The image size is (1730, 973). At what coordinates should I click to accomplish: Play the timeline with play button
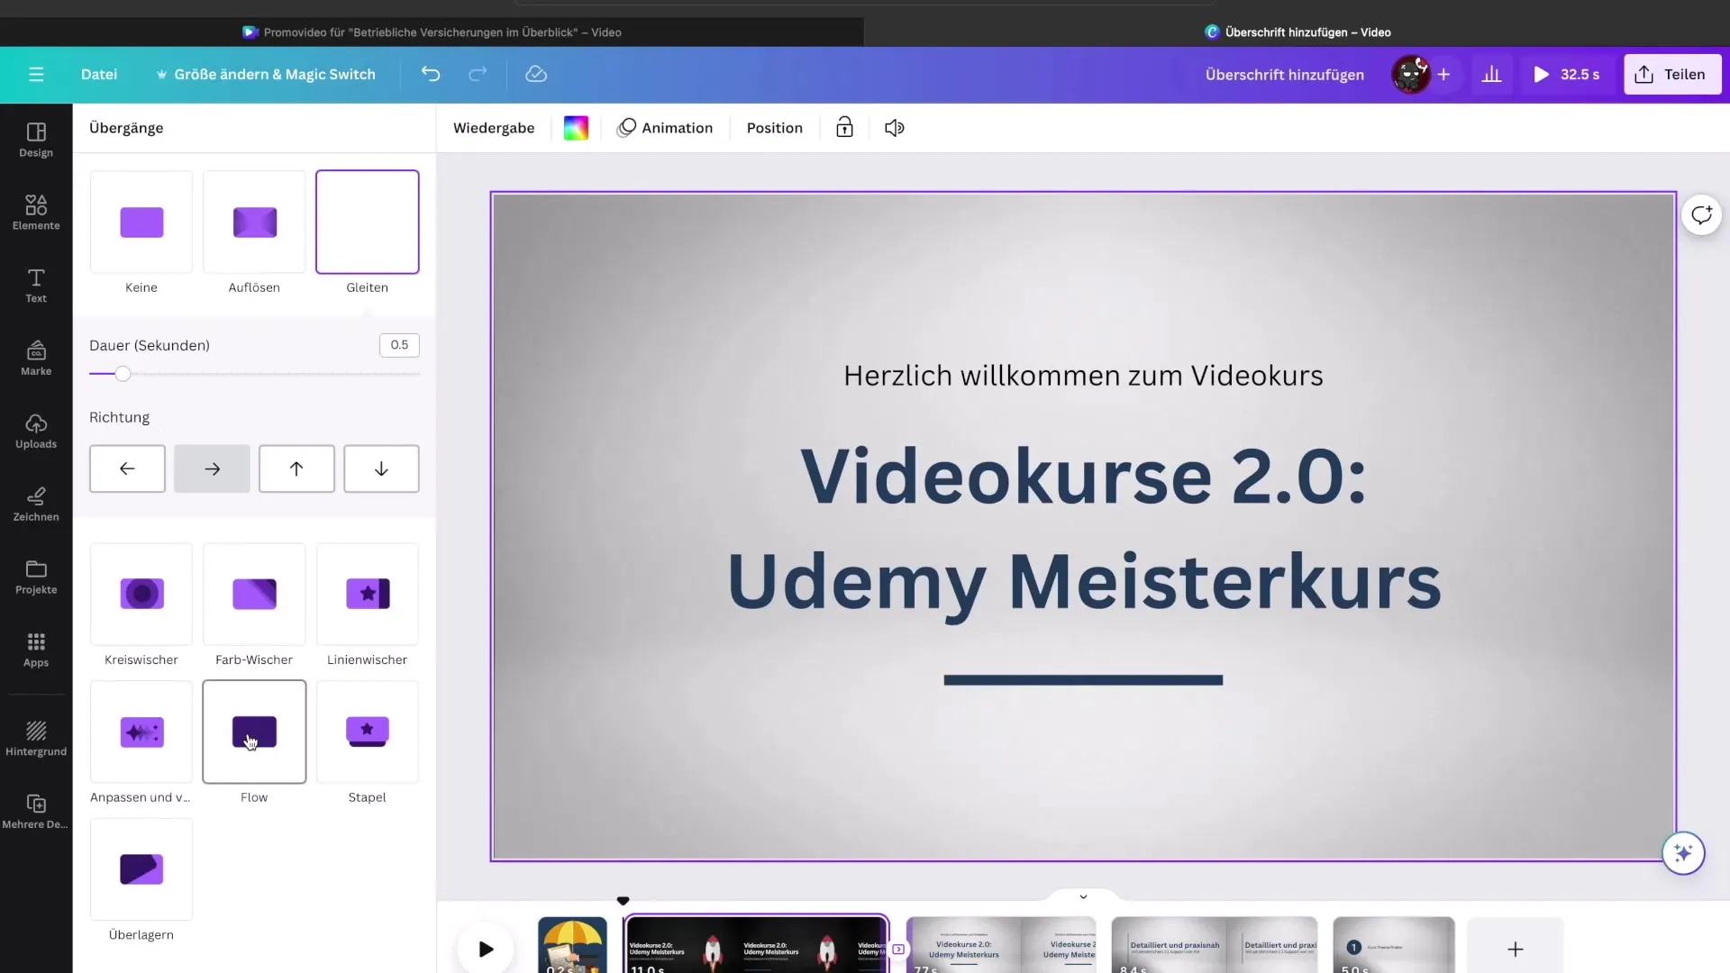(486, 949)
